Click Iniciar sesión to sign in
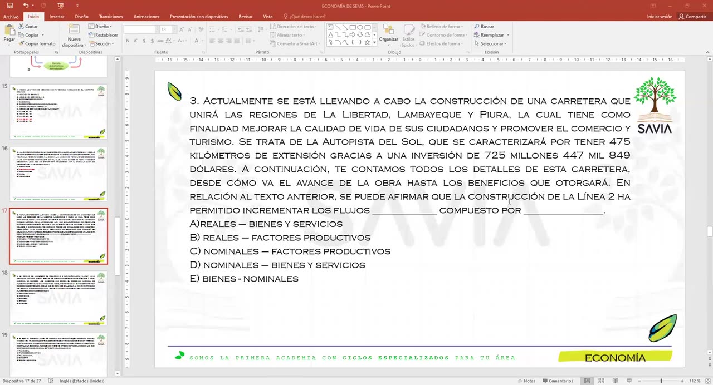 pos(660,17)
